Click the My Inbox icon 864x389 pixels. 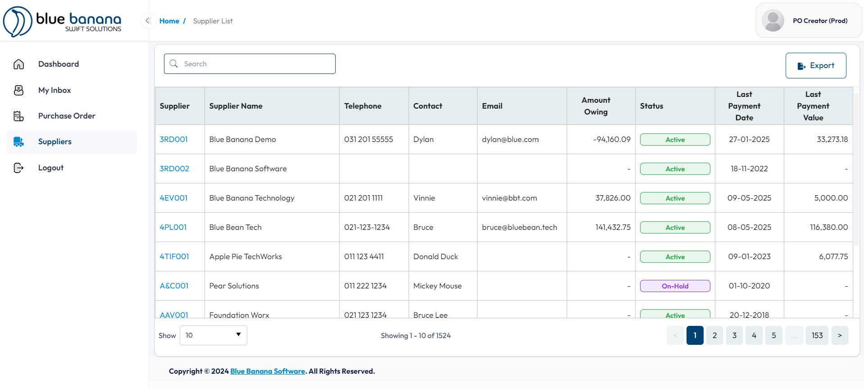18,90
